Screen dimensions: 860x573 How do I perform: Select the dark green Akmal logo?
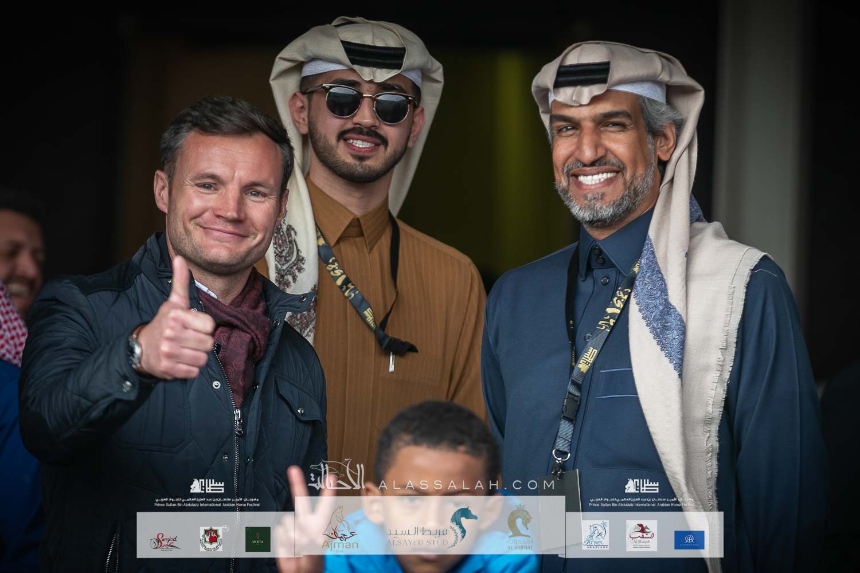(x=258, y=539)
